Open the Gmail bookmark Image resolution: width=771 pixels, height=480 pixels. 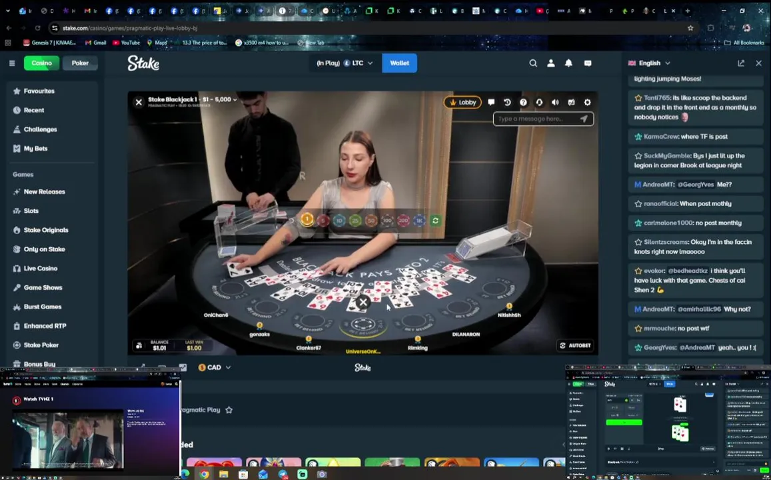(x=96, y=43)
